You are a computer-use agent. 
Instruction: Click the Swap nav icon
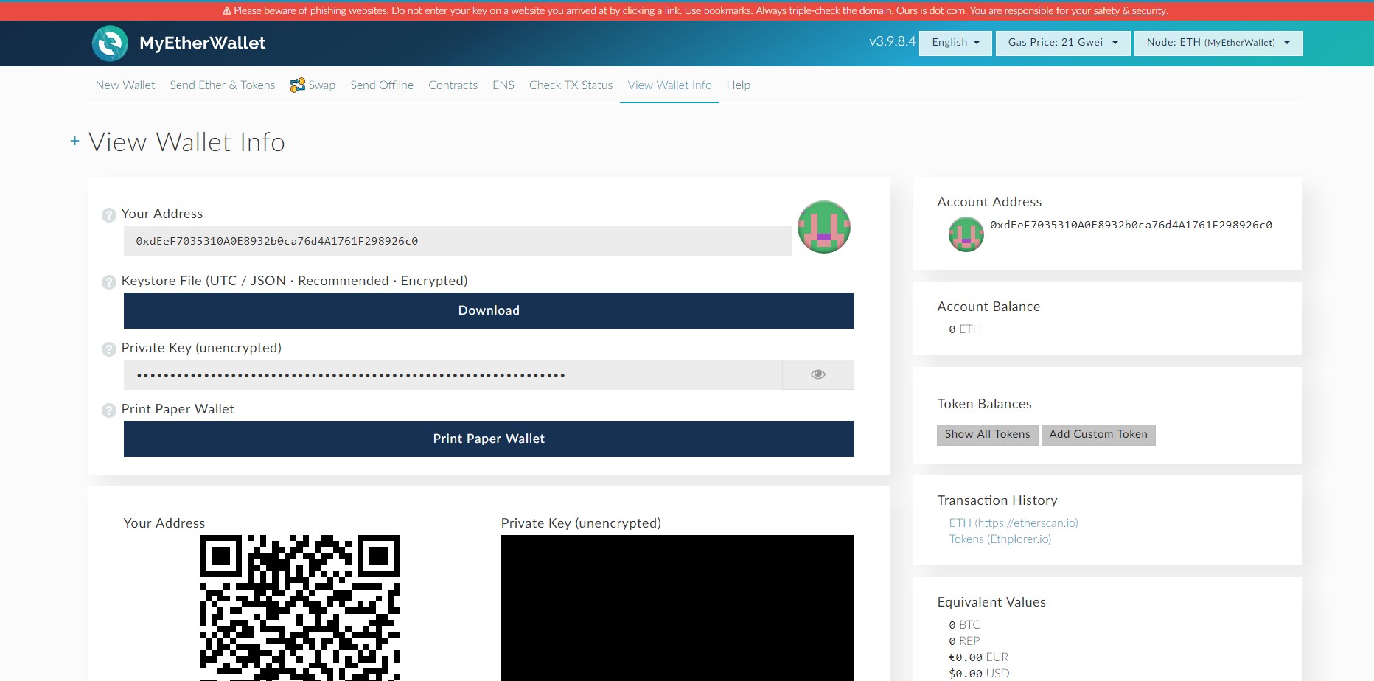coord(298,85)
